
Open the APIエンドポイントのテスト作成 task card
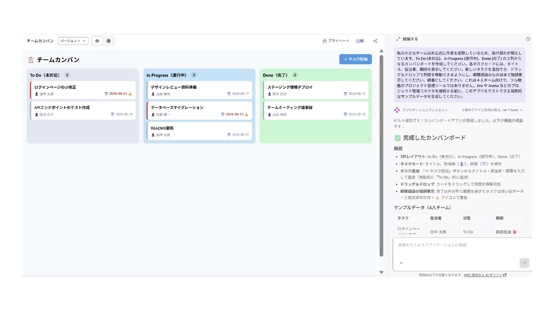coord(83,111)
